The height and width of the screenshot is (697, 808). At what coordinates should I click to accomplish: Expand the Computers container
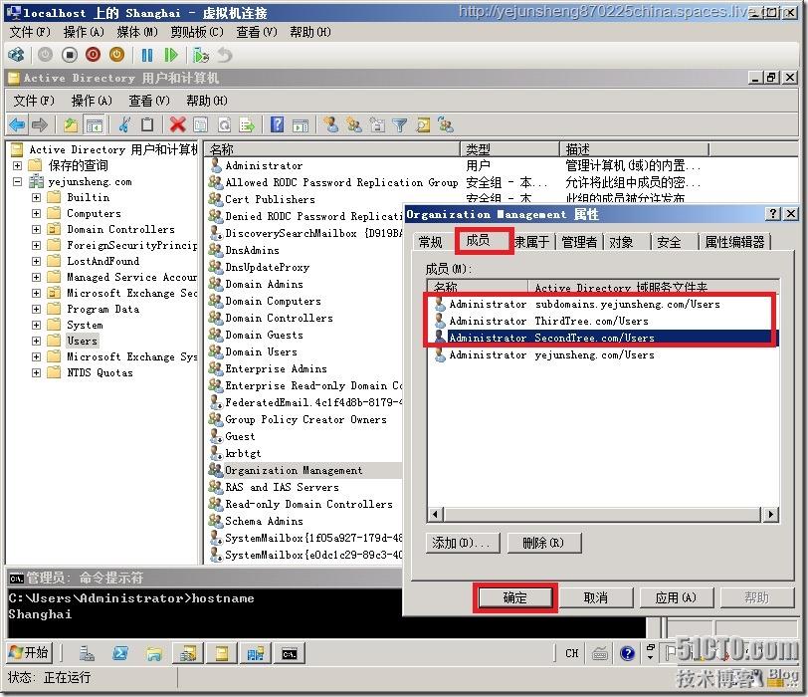[x=36, y=213]
